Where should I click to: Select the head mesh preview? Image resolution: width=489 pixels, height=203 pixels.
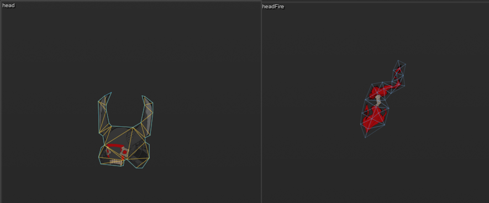(x=125, y=130)
